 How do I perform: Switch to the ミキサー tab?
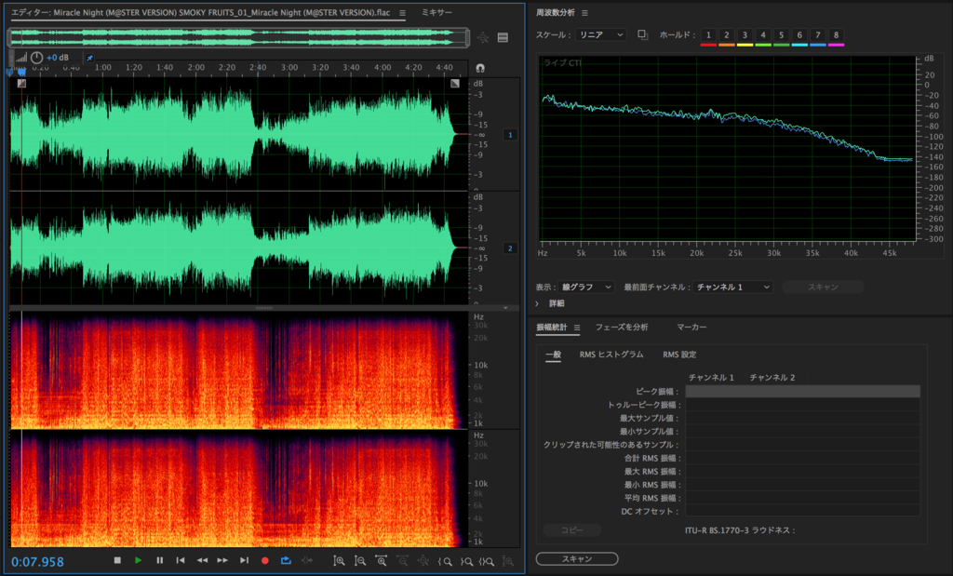[436, 13]
